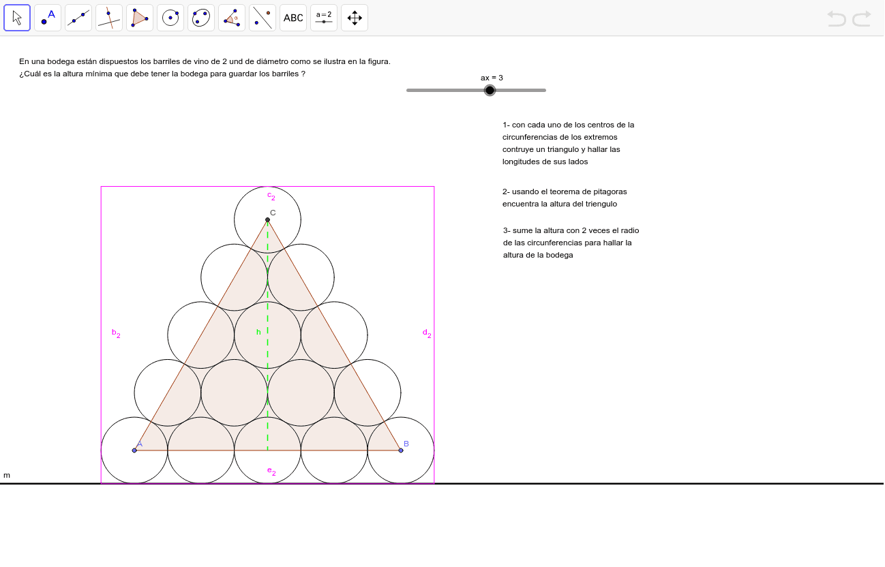The width and height of the screenshot is (885, 567).
Task: Click the Undo arrow
Action: (x=837, y=18)
